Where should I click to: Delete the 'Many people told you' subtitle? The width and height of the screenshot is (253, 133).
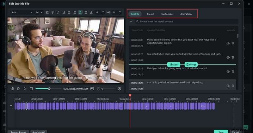pyautogui.click(x=233, y=43)
